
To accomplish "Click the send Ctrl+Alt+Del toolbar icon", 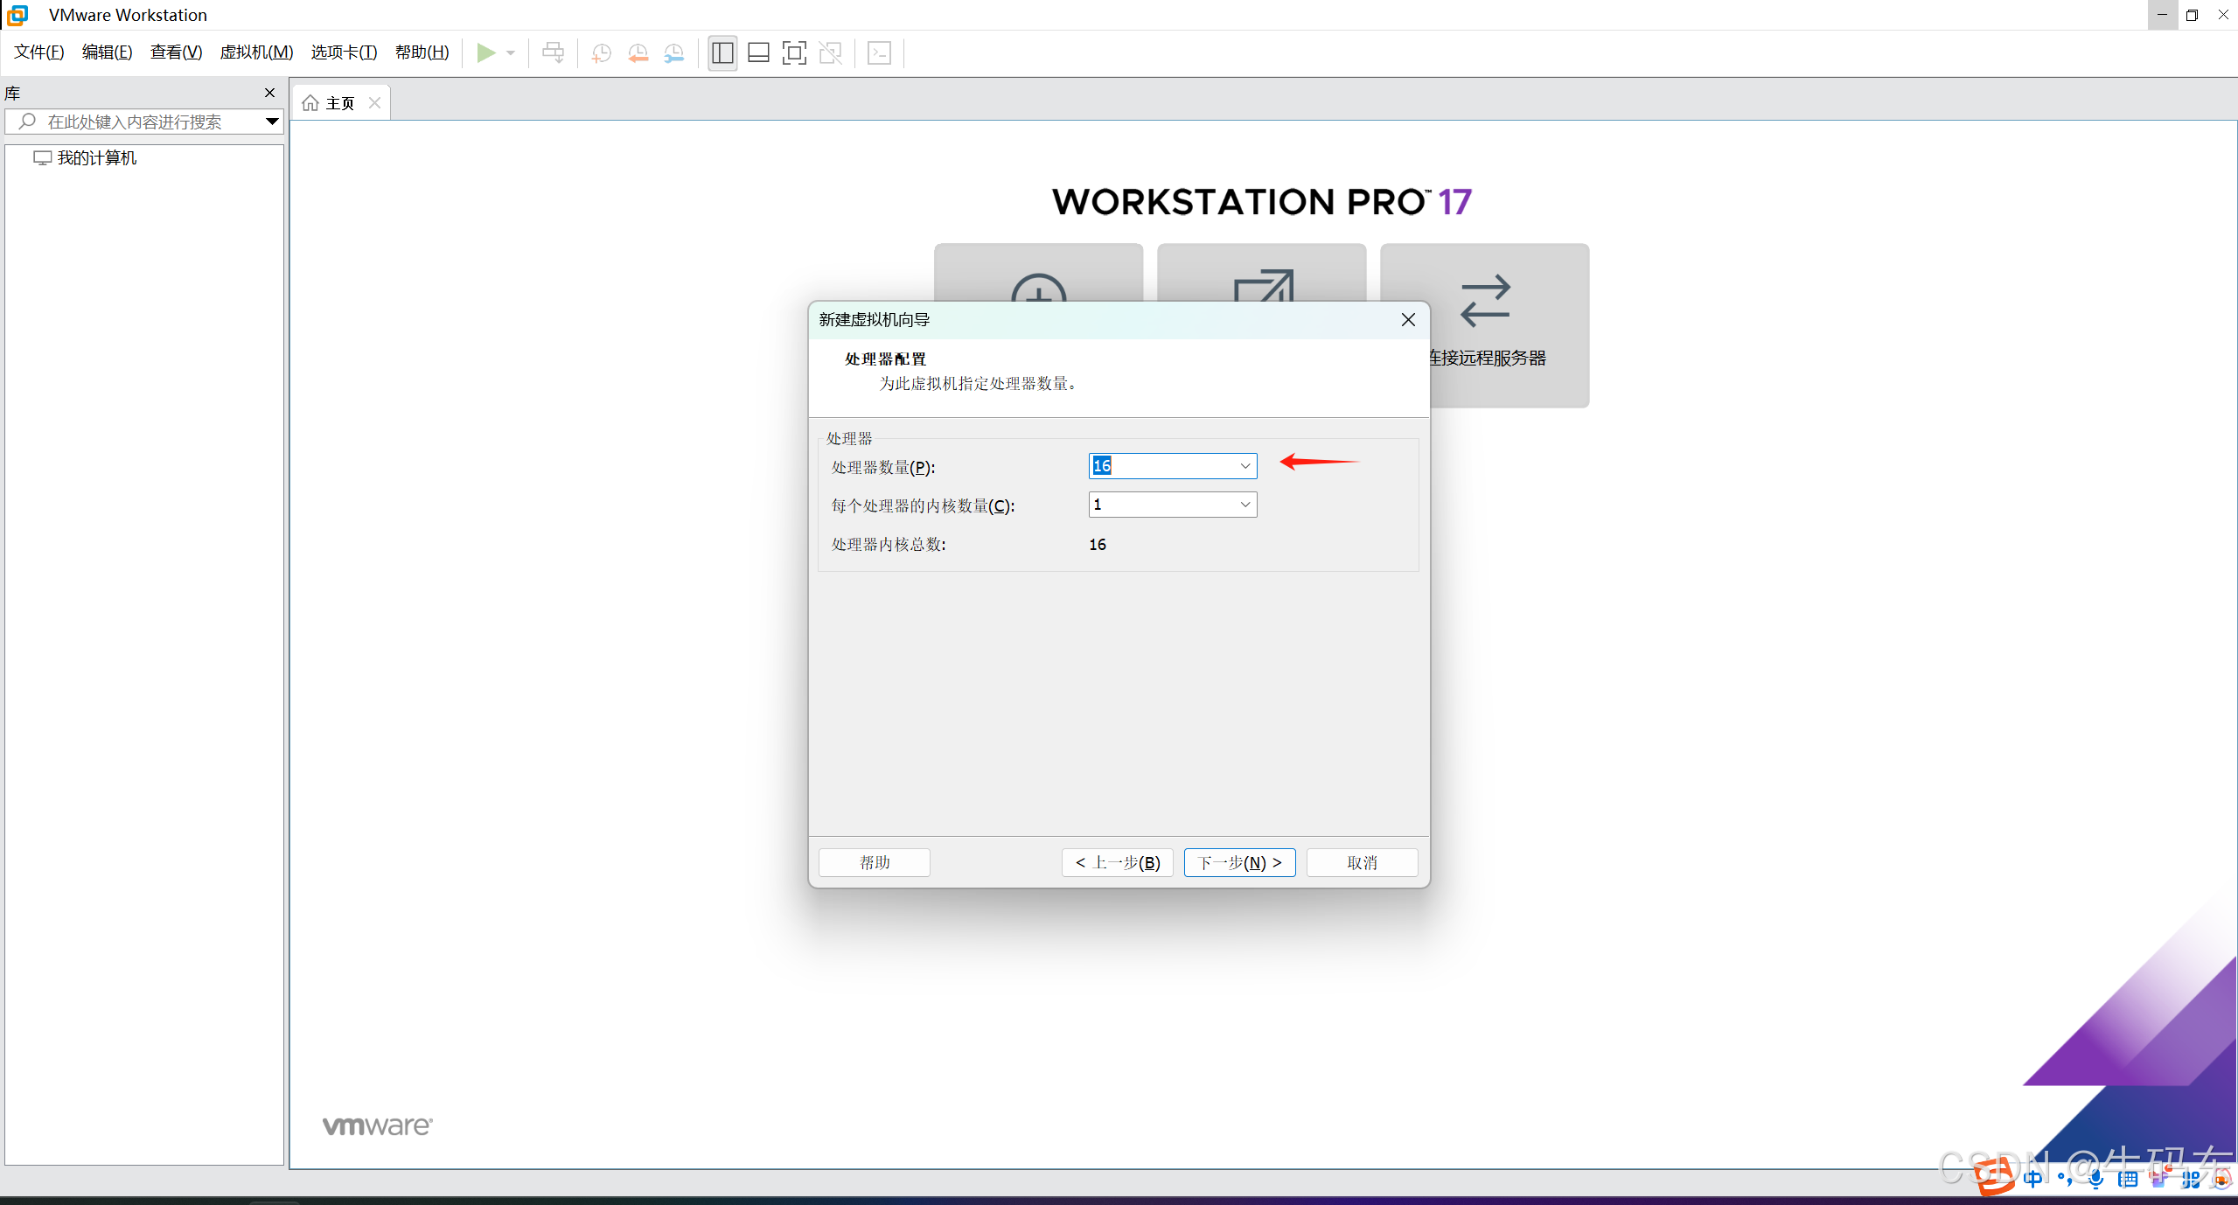I will (553, 52).
